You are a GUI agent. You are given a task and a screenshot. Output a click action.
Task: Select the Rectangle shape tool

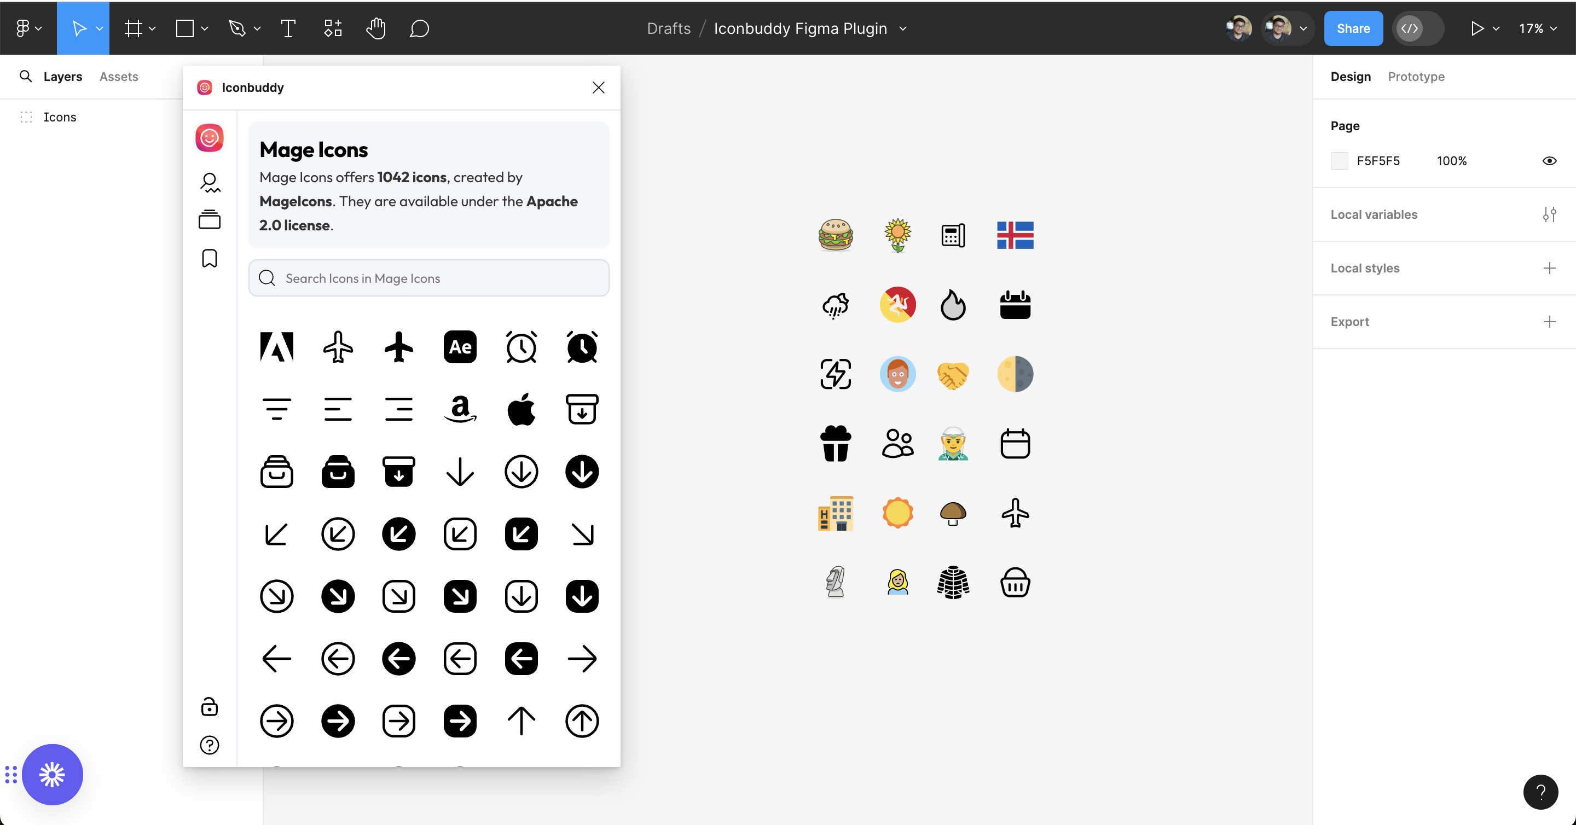tap(185, 28)
